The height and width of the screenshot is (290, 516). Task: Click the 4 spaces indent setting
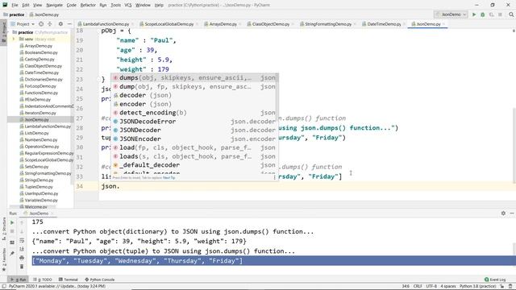[x=448, y=287]
